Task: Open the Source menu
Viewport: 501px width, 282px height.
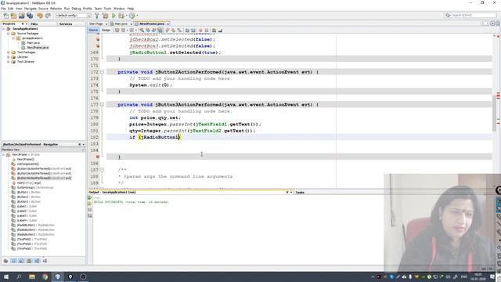Action: pyautogui.click(x=43, y=9)
